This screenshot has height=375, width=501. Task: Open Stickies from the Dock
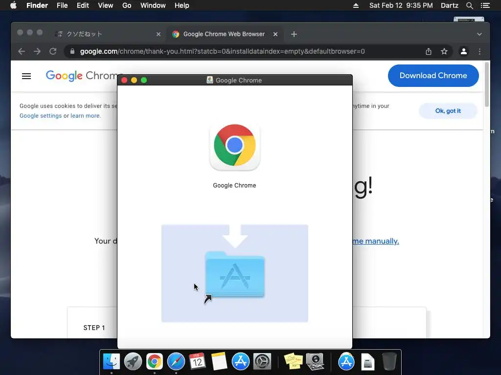pyautogui.click(x=294, y=362)
